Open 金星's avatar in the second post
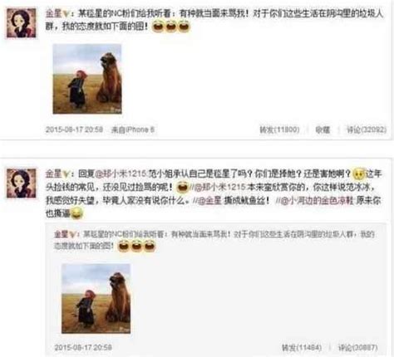Screen dimensions: 394x357 pos(22,183)
